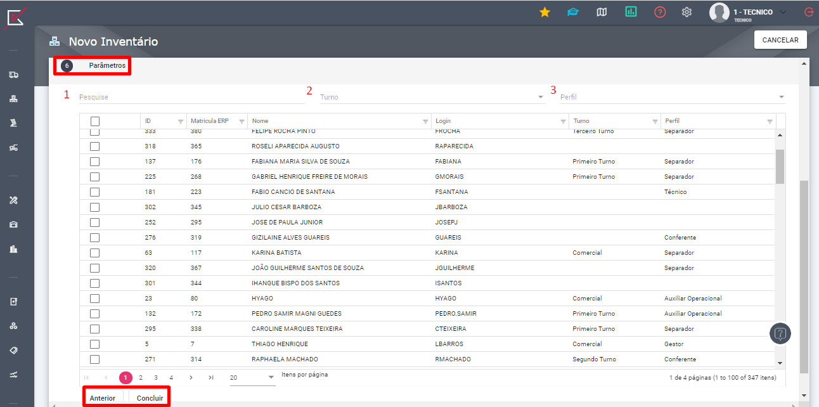The image size is (819, 407).
Task: Open filter menu on Perfil column
Action: click(x=770, y=121)
